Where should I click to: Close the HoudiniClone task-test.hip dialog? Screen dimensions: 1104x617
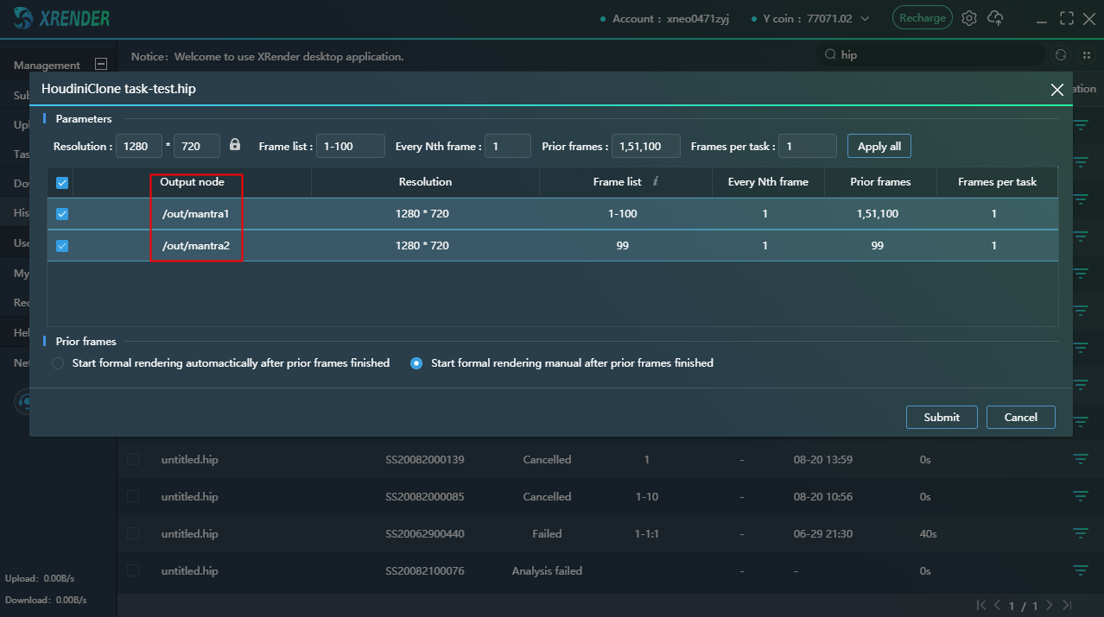(1056, 90)
